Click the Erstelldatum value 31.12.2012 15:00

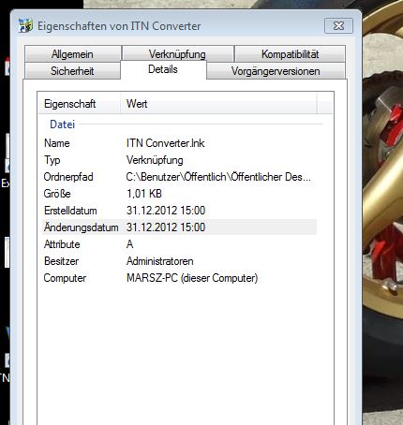click(166, 211)
